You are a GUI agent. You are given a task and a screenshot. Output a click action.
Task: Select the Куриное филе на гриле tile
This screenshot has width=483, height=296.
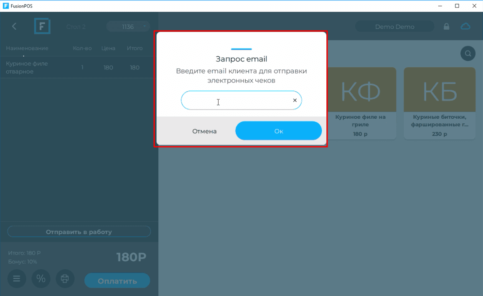click(x=361, y=103)
